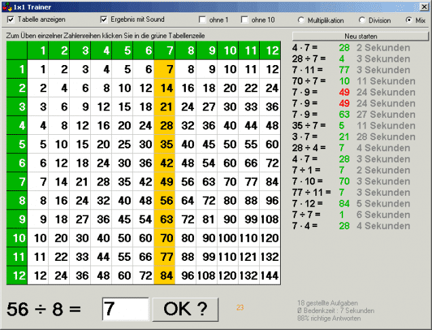This screenshot has height=330, width=432.
Task: Select green column header 11
Action: tap(249, 50)
